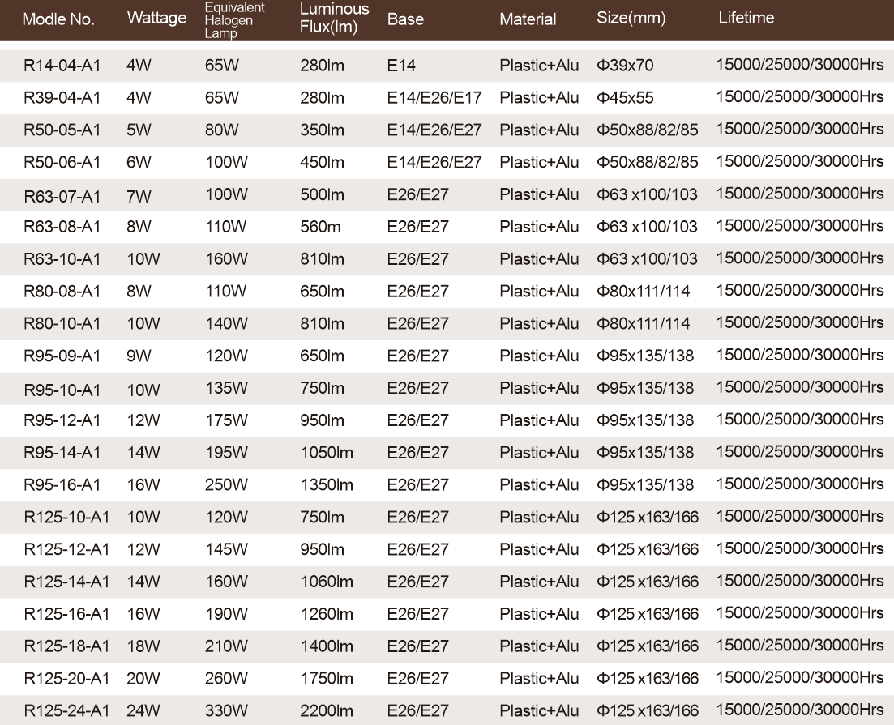This screenshot has width=894, height=725.
Task: Select model number R14-04-A1
Action: click(62, 66)
